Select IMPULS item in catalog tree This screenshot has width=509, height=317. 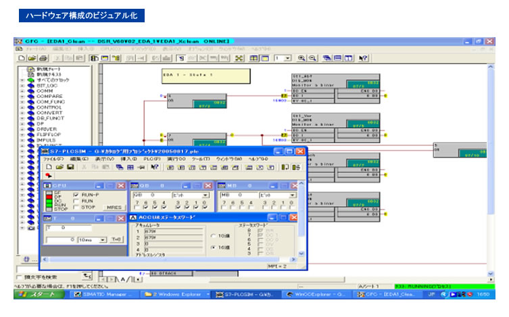[x=46, y=140]
